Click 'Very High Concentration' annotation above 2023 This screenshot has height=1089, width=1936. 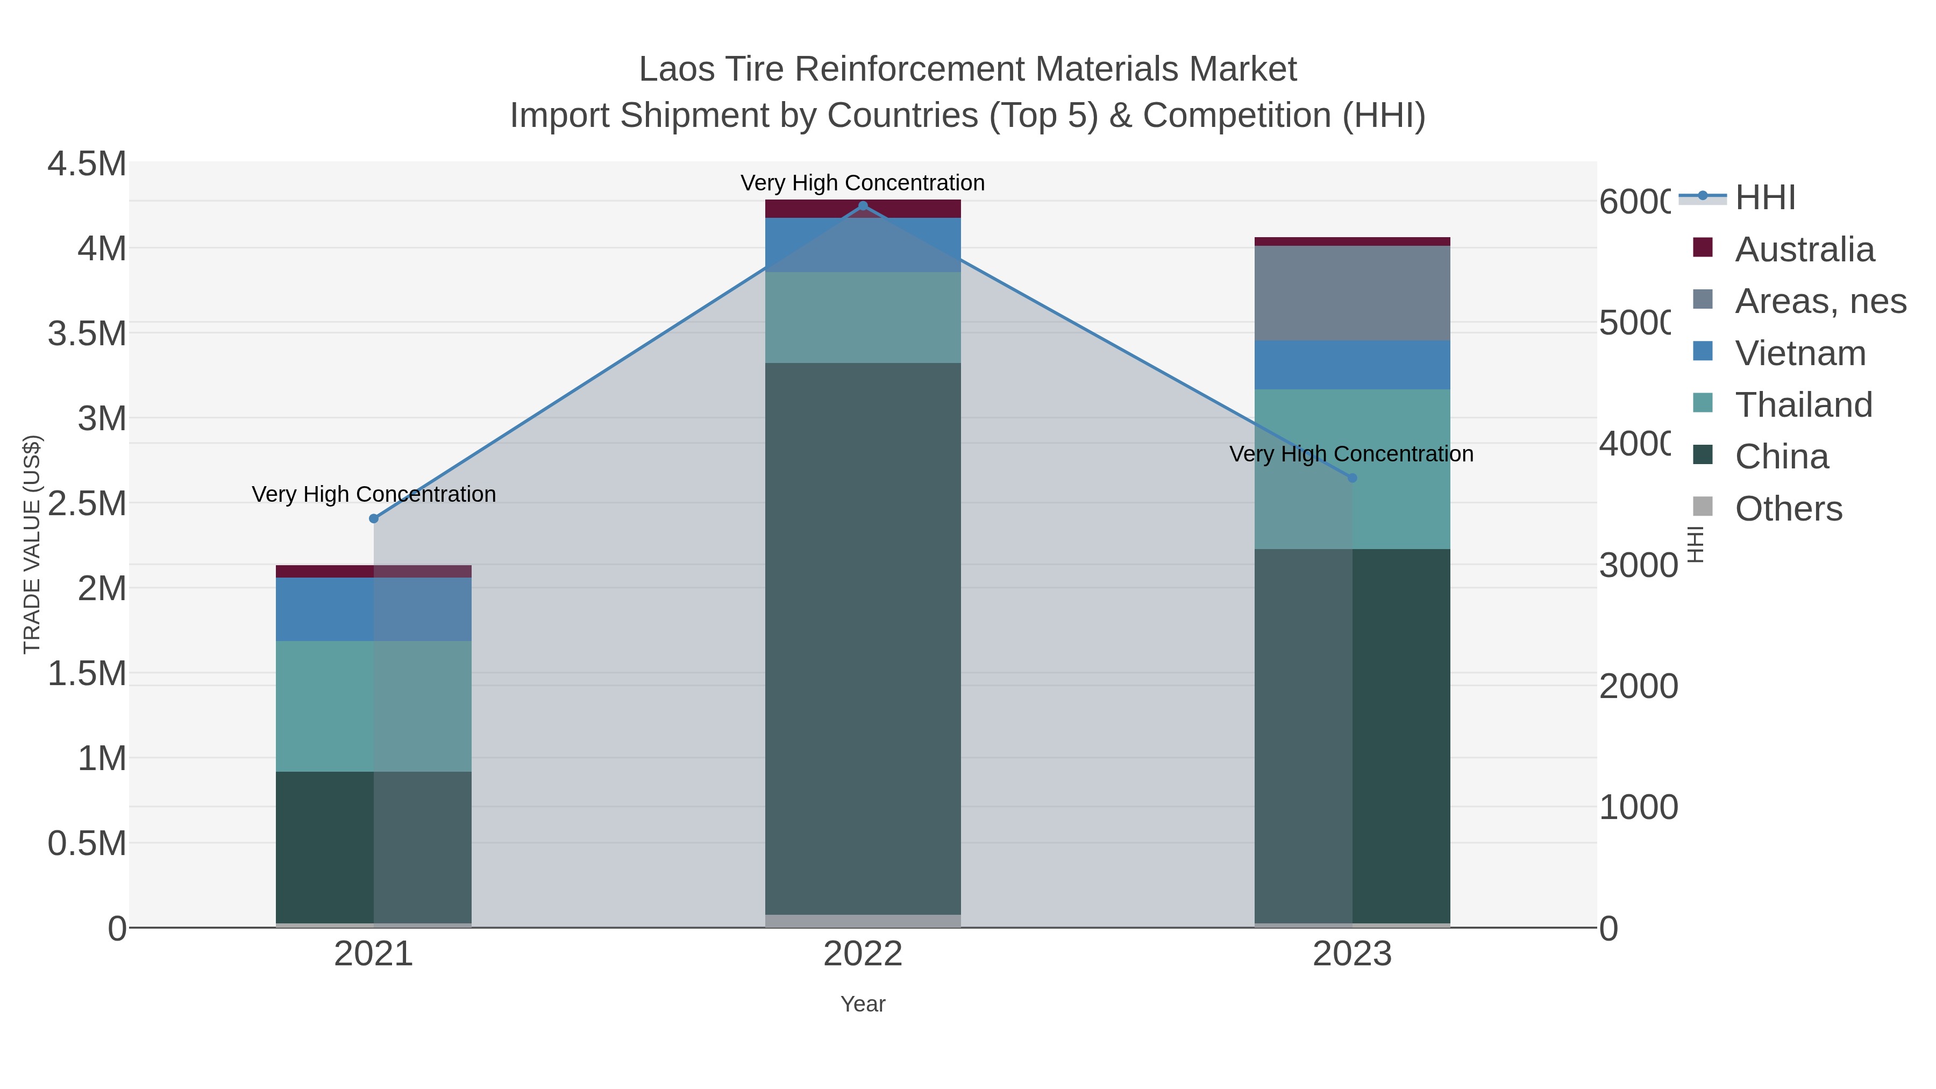click(x=1351, y=454)
